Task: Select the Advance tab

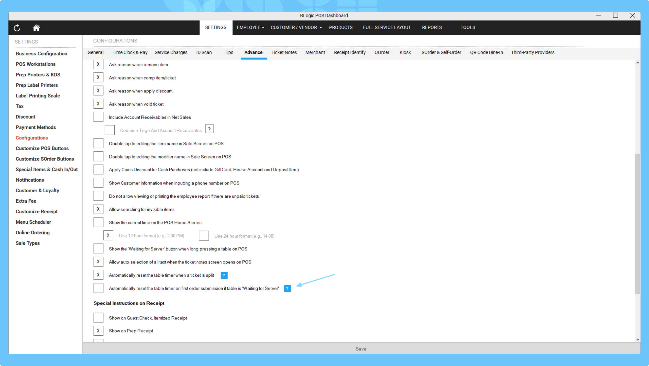Action: [254, 52]
